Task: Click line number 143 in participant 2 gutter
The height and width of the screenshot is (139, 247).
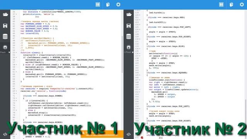Action: [x=137, y=70]
